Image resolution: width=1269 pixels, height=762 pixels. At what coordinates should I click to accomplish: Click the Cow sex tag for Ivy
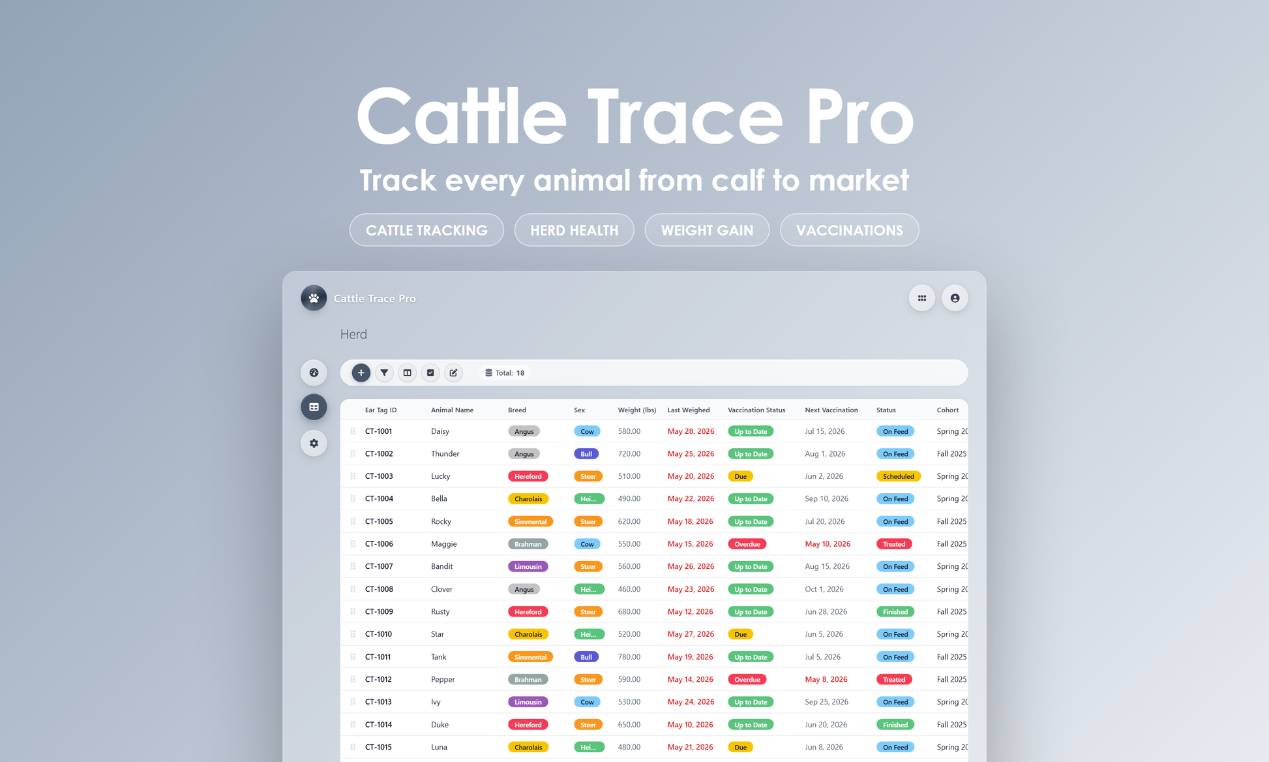tap(587, 702)
